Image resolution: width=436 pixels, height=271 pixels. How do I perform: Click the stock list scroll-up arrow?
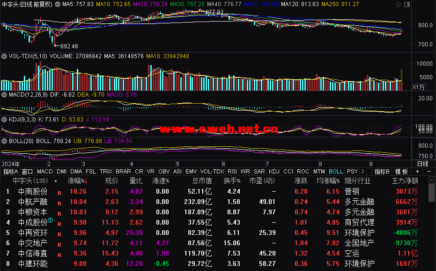click(431, 180)
